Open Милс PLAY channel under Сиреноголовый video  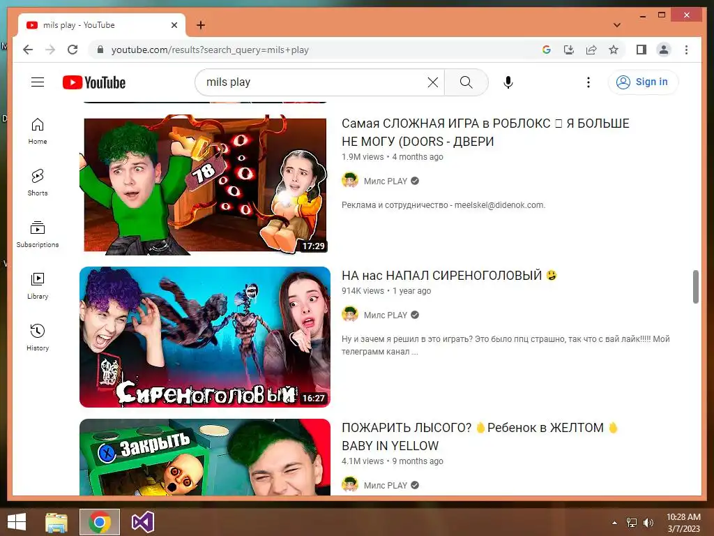385,315
